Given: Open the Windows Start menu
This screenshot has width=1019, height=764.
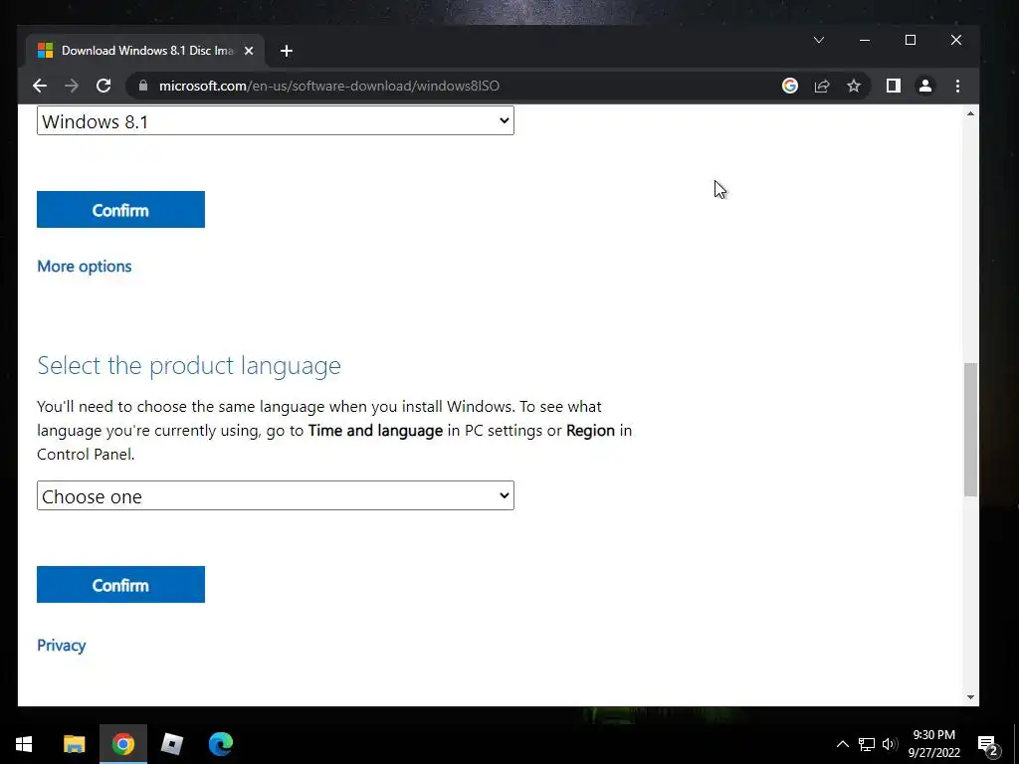Looking at the screenshot, I should (x=24, y=744).
